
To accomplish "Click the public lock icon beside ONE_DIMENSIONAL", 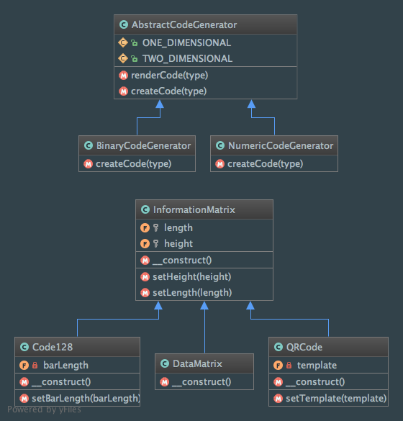I will pyautogui.click(x=135, y=42).
